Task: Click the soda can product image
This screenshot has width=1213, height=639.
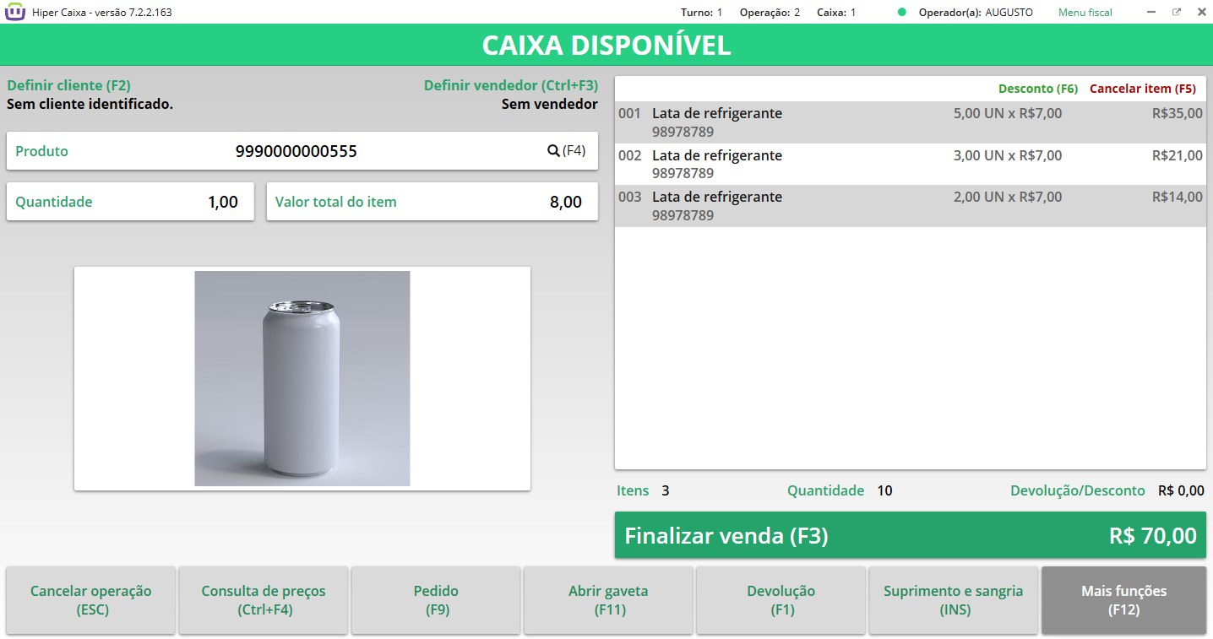Action: pyautogui.click(x=302, y=378)
